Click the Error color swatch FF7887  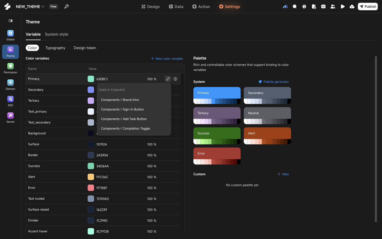[x=91, y=188]
